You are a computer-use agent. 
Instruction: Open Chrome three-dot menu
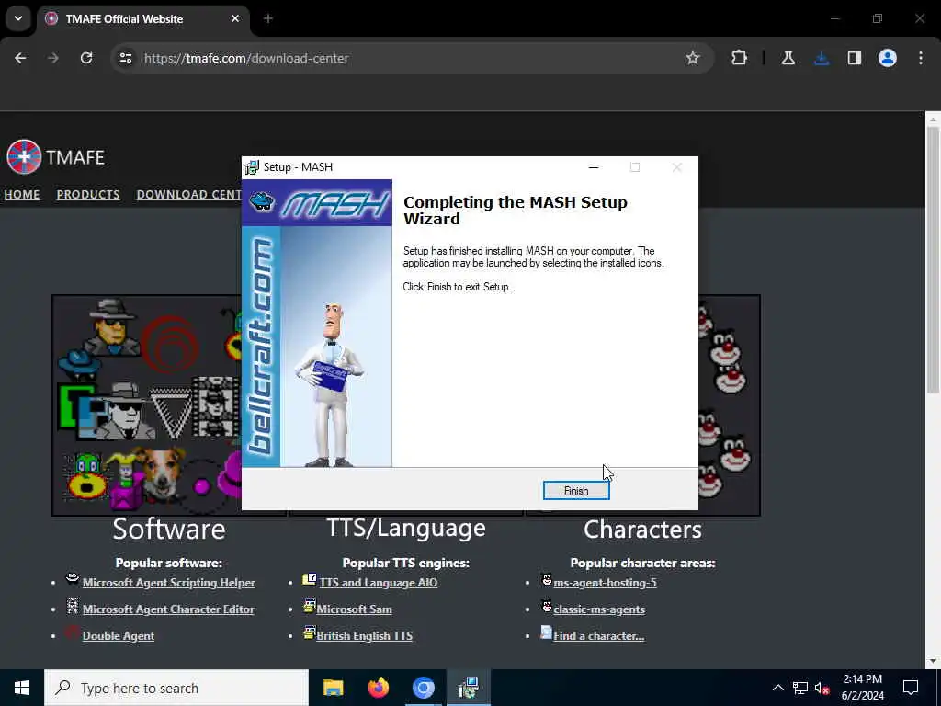tap(921, 58)
